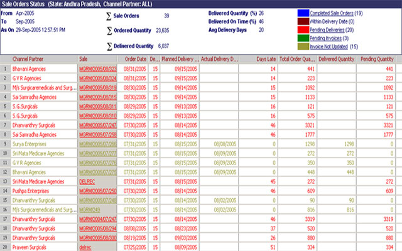Select row number 1 header
This screenshot has height=251, width=402.
pos(5,69)
